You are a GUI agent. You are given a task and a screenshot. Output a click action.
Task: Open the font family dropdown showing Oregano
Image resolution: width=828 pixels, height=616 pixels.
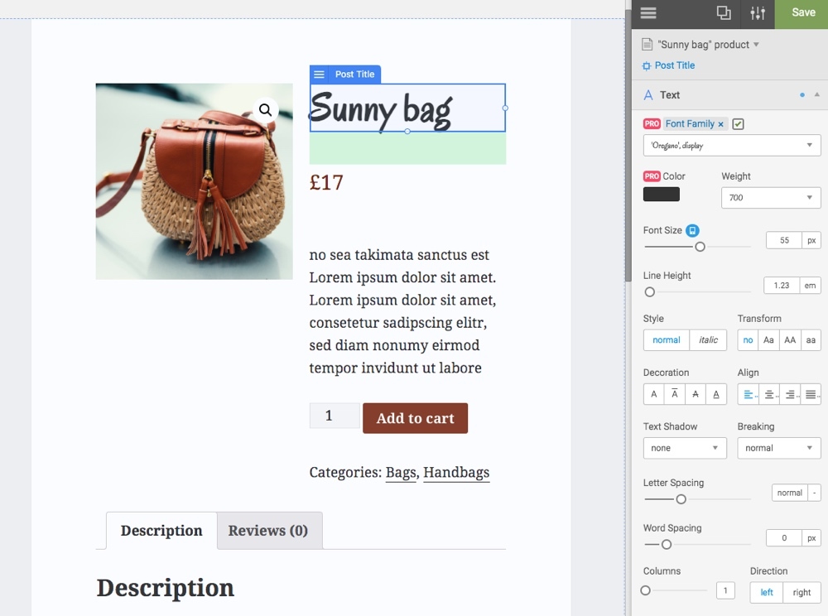732,146
